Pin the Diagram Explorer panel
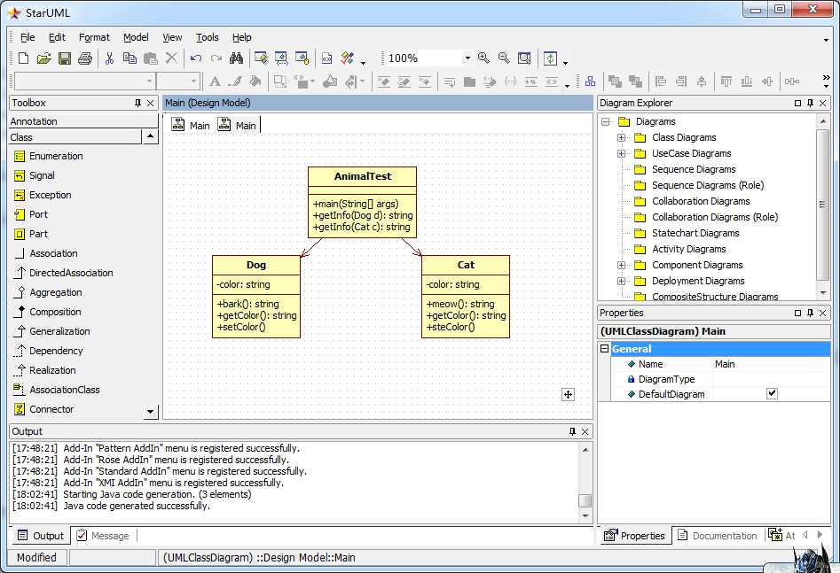 pos(810,103)
